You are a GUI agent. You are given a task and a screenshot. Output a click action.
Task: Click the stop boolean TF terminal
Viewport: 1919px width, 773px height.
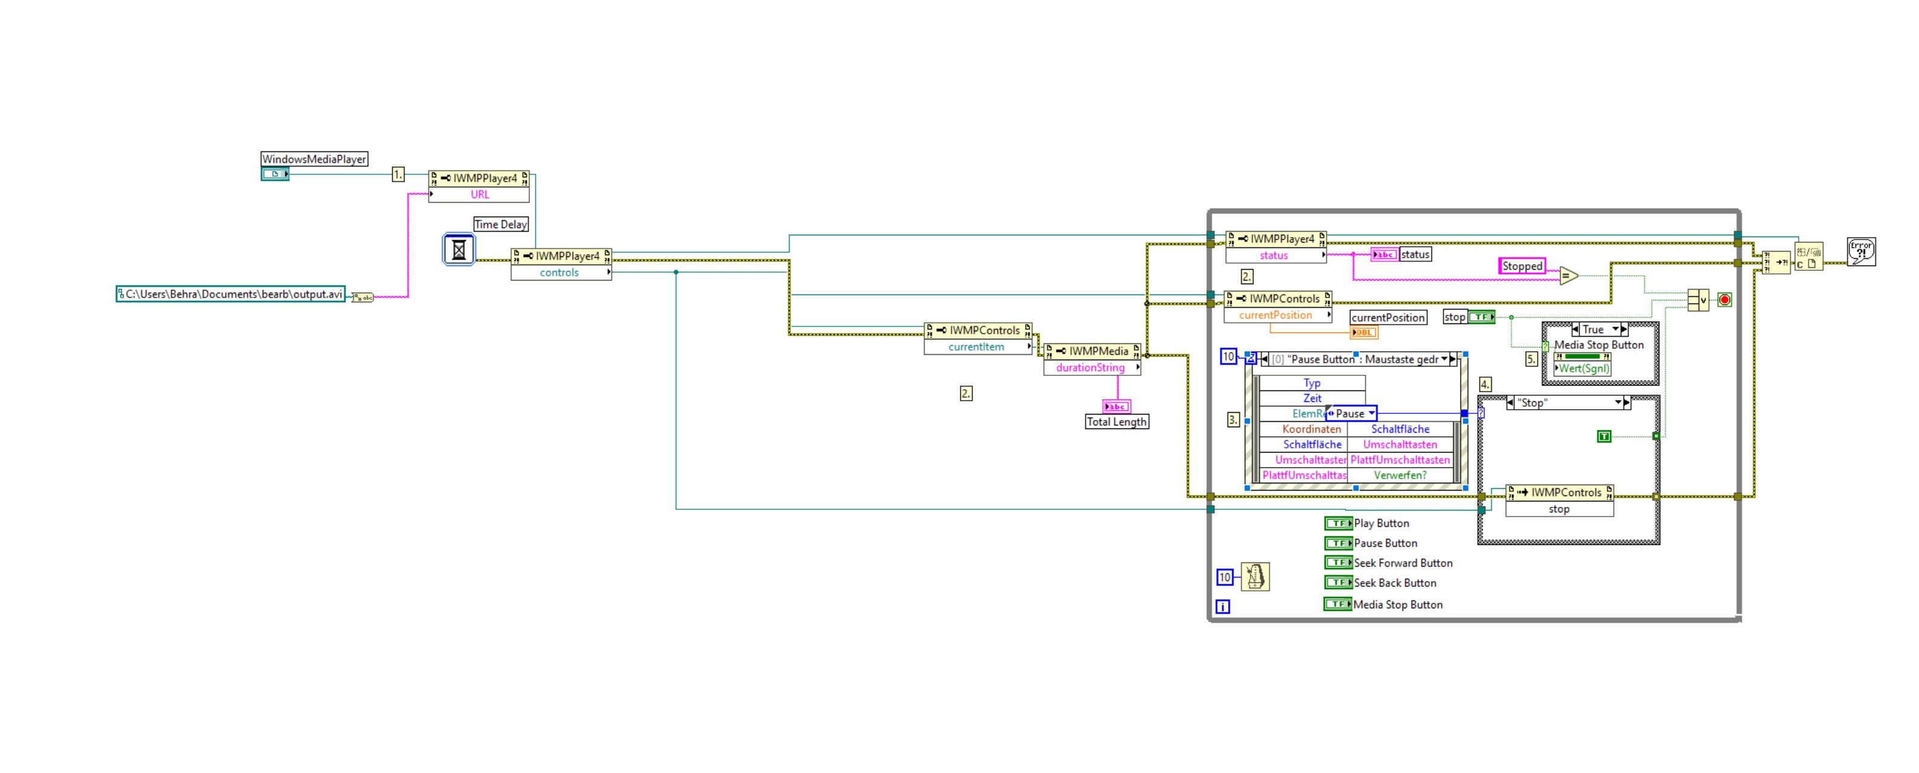coord(1481,317)
